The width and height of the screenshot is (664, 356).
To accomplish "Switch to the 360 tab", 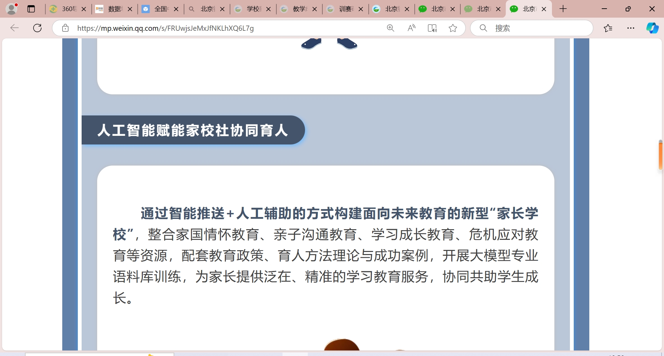I will click(64, 9).
